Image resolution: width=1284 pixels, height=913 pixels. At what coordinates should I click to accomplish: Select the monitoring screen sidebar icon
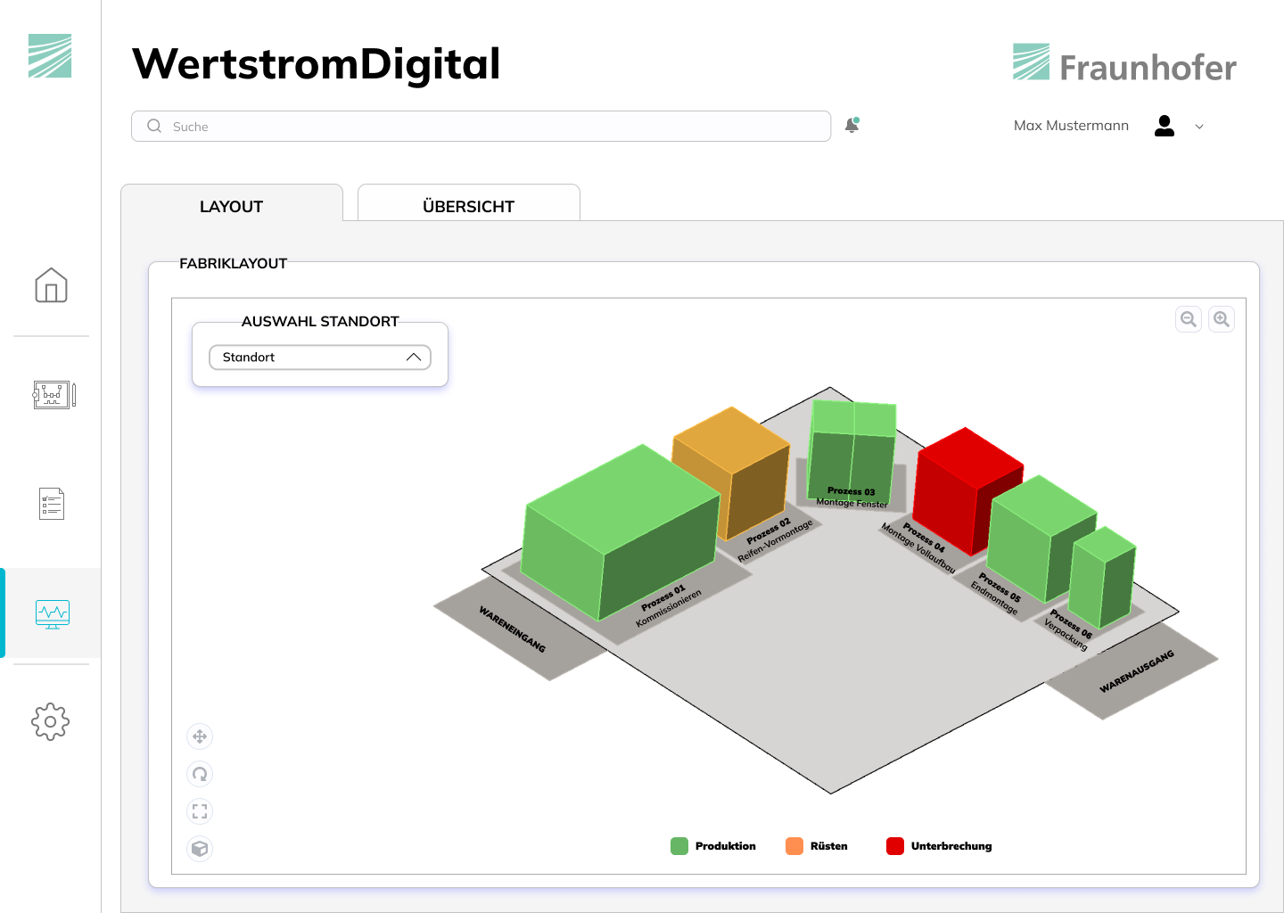click(x=53, y=614)
